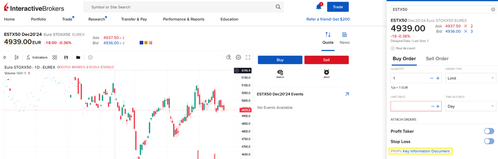The height and width of the screenshot is (159, 498).
Task: Open the chart settings gear icon
Action: 238,58
